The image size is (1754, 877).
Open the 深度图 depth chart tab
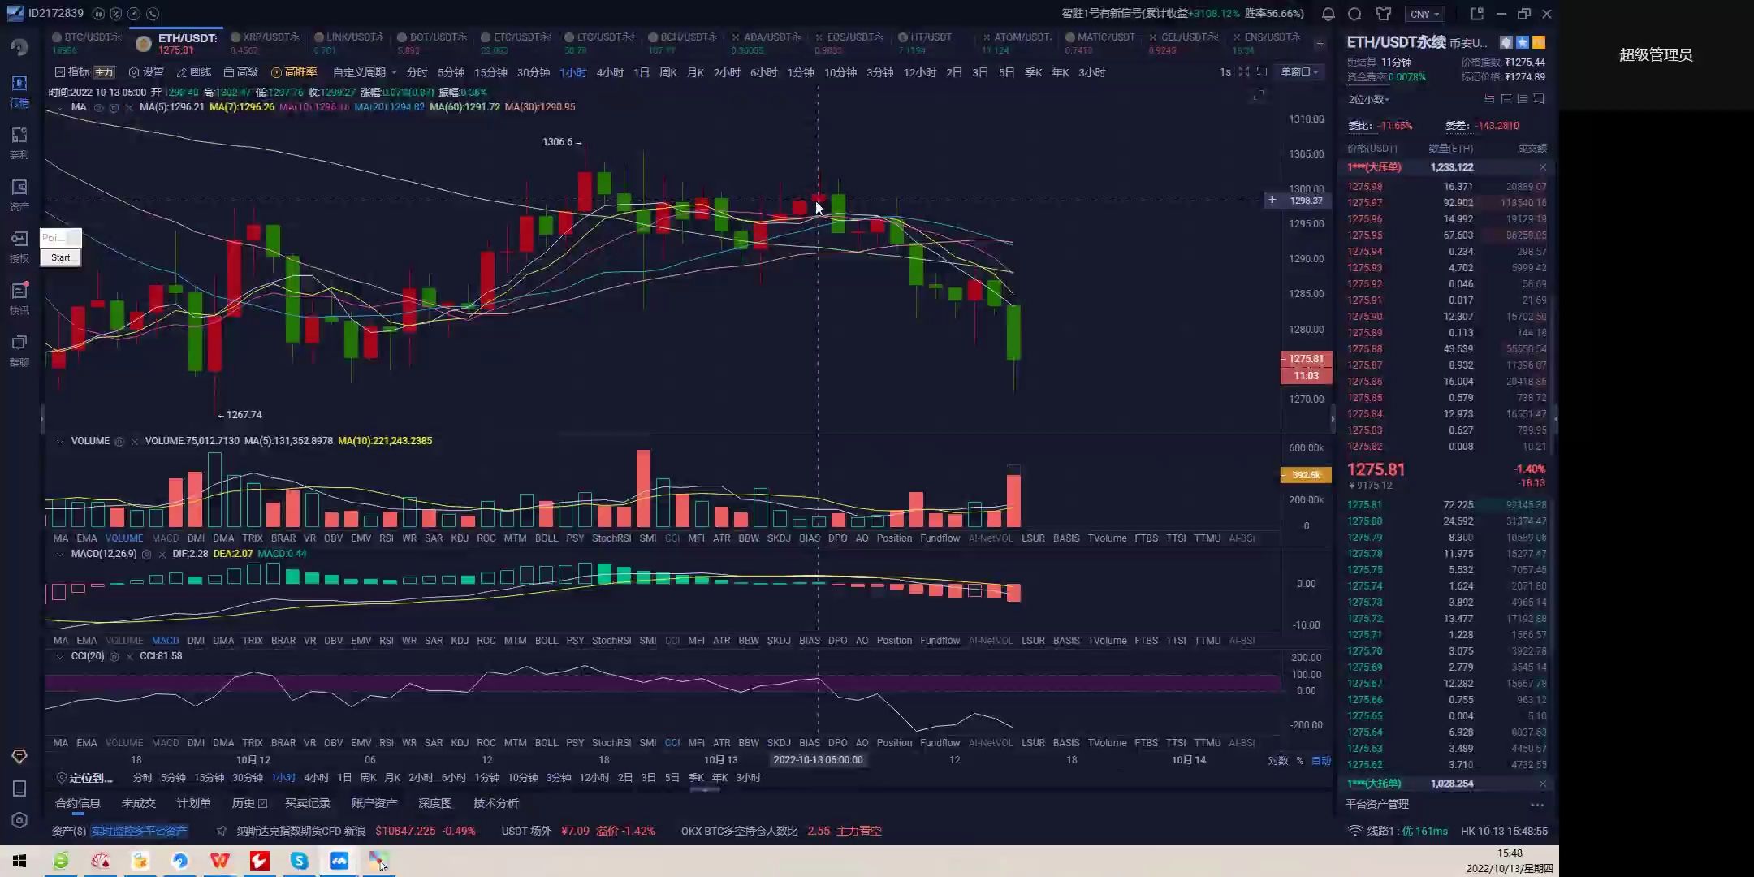point(434,803)
